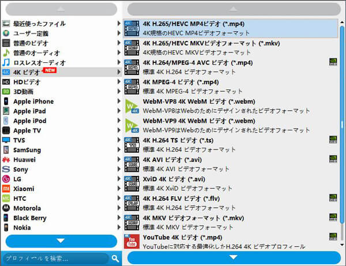Select the Nokia category
The width and height of the screenshot is (346, 266).
(x=61, y=227)
